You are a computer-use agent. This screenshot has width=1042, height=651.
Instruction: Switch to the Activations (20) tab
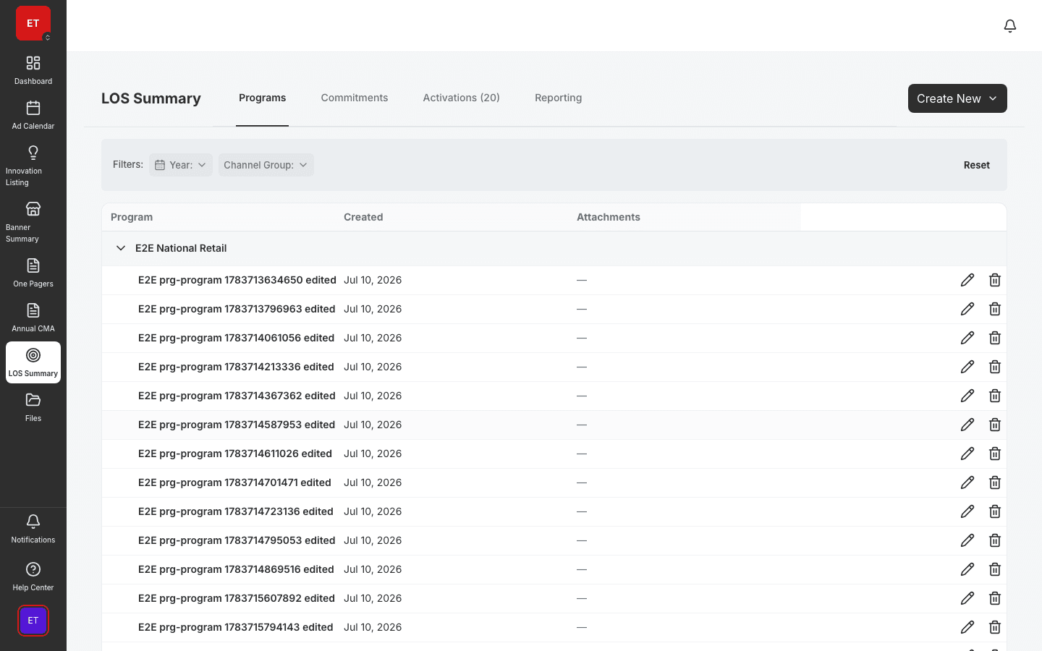click(462, 98)
